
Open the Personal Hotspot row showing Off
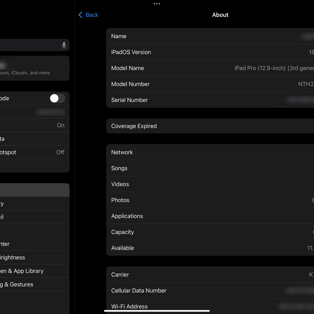click(x=35, y=152)
